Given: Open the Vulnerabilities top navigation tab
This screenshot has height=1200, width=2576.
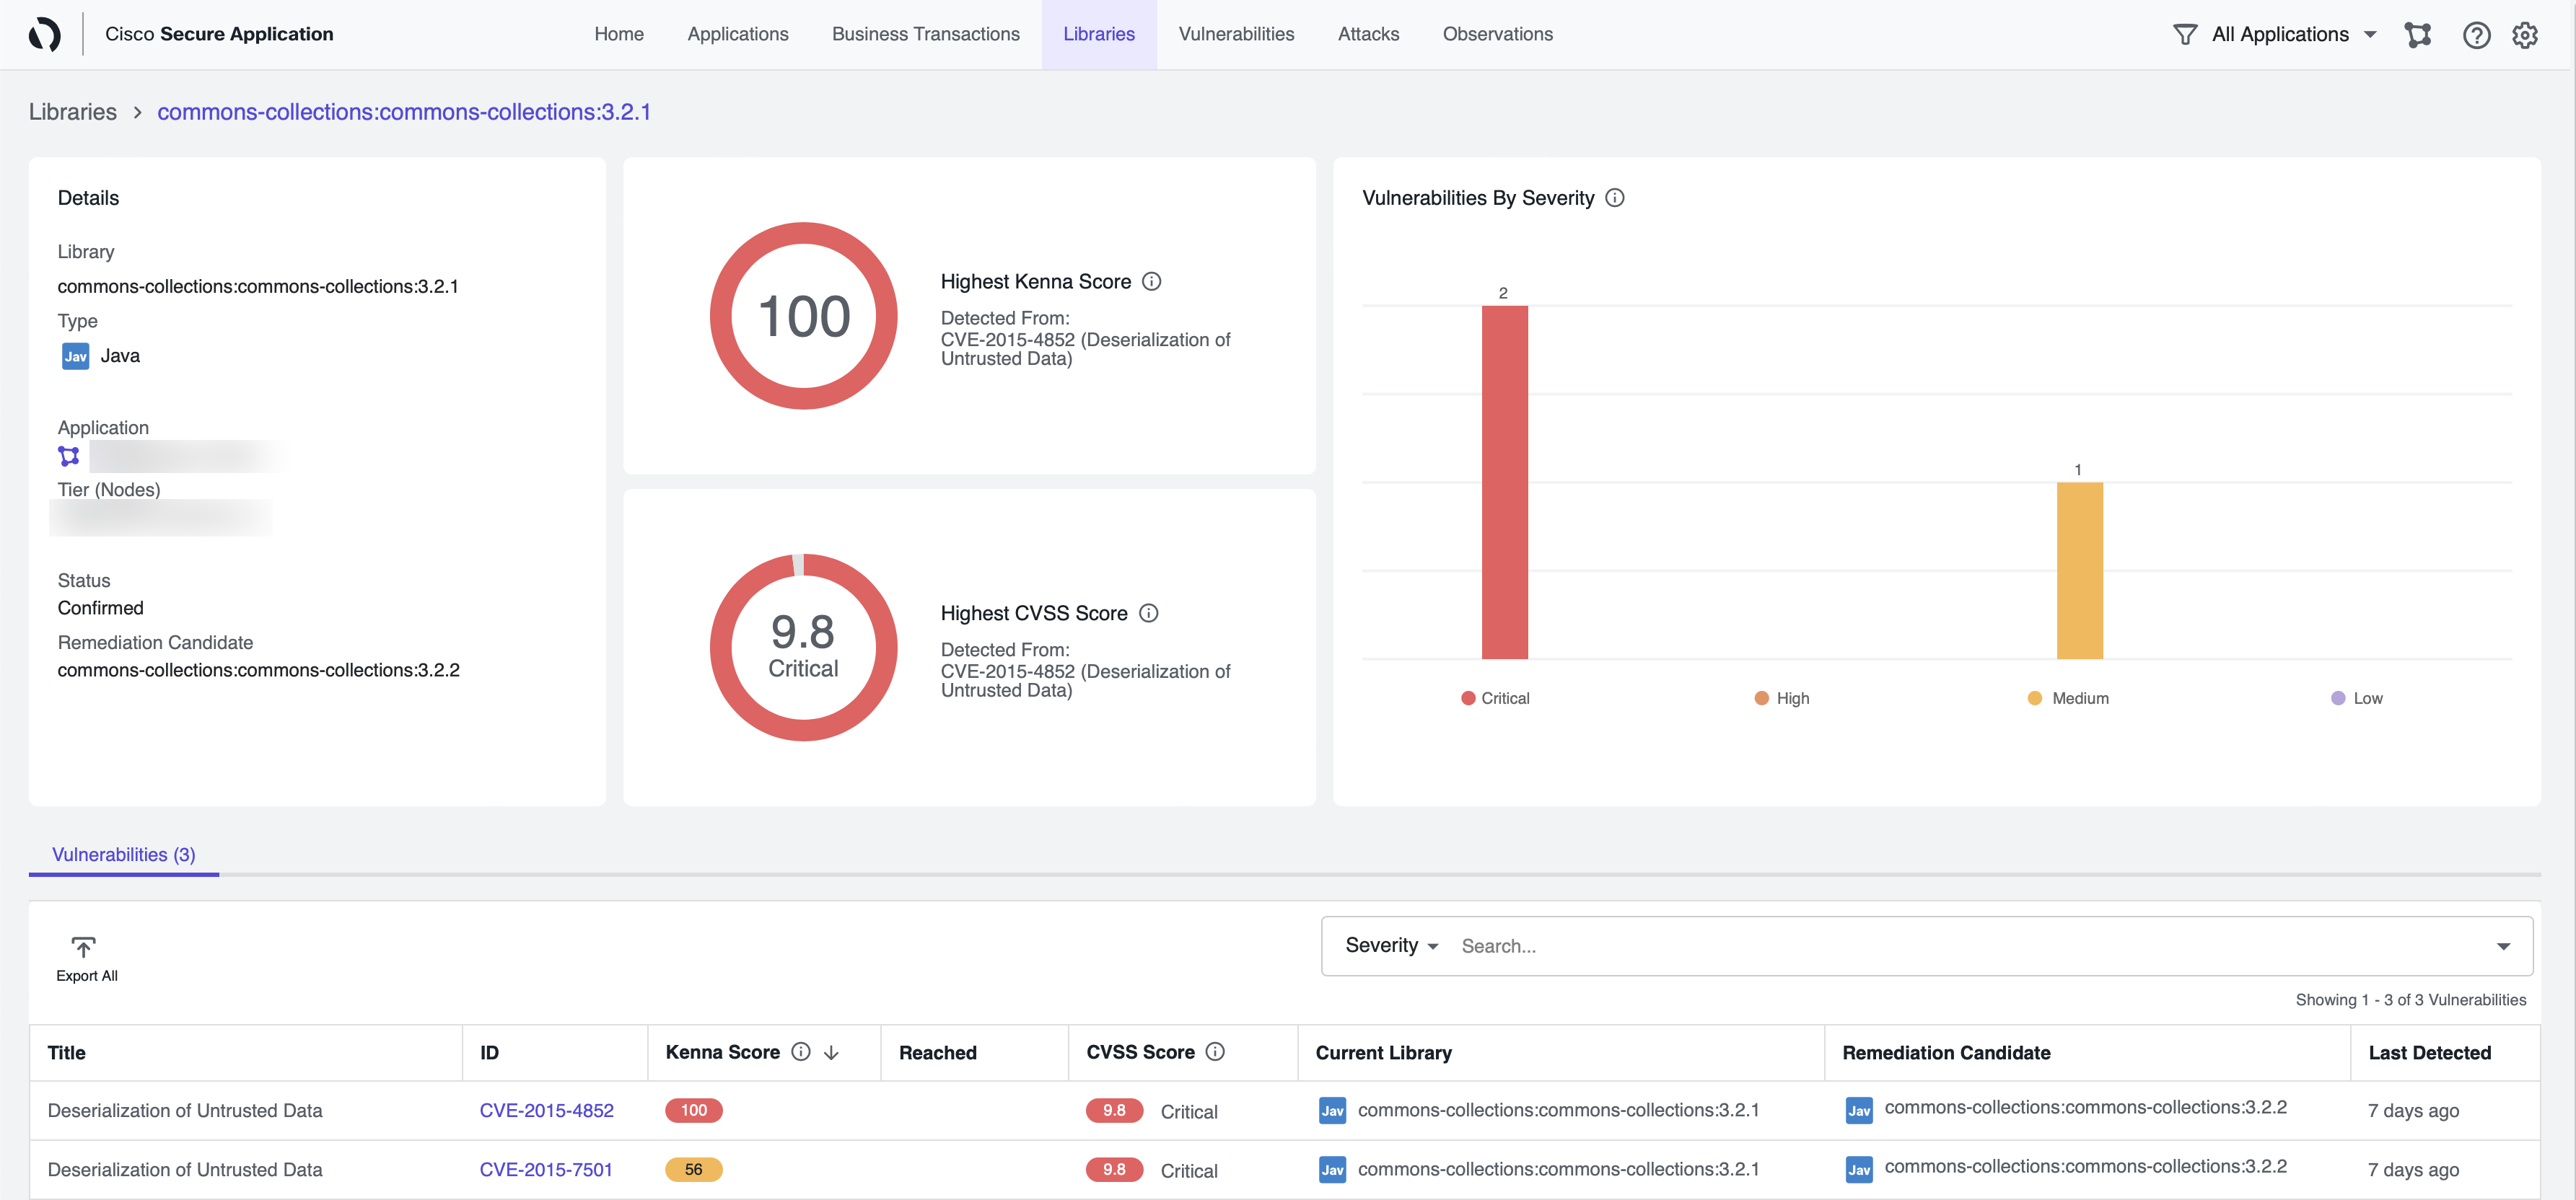Looking at the screenshot, I should click(1236, 34).
